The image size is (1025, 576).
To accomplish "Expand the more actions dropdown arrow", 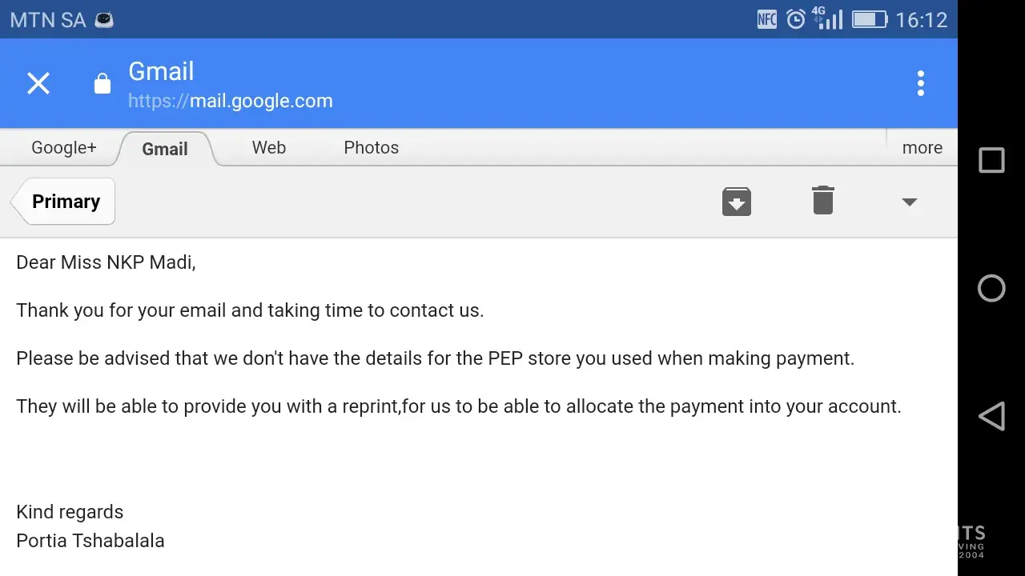I will click(x=909, y=202).
